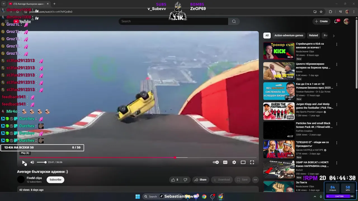Open the Борисов interview video thumbnail
This screenshot has width=358, height=201.
pos(279,71)
